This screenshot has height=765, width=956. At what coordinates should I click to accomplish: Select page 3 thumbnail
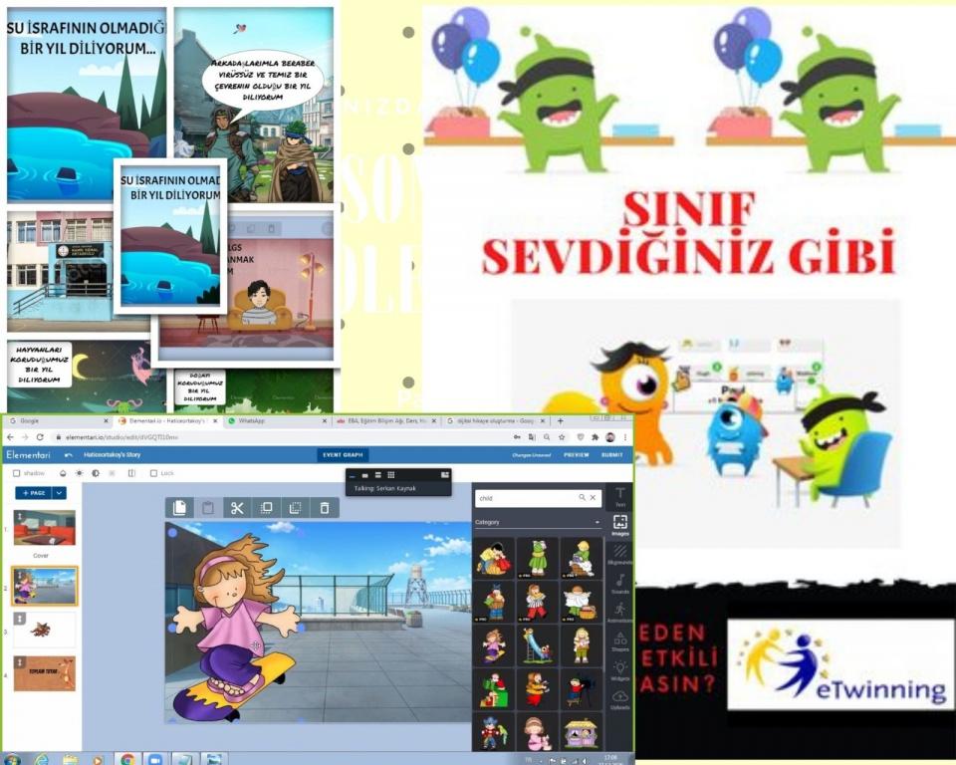coord(45,629)
